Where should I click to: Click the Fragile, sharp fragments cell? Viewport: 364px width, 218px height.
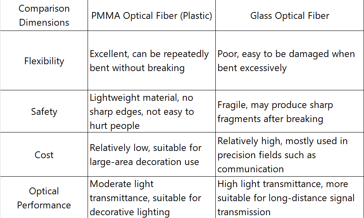[290, 111]
